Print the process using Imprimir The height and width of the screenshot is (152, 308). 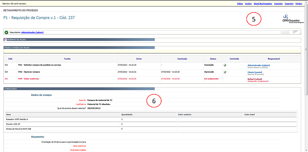pyautogui.click(x=288, y=3)
